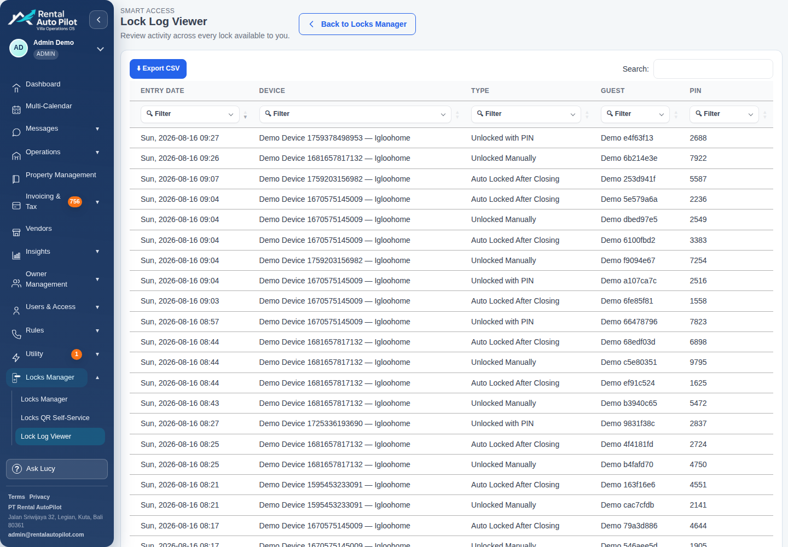Expand the Operations submenu arrow
This screenshot has height=547, width=788.
coord(97,153)
